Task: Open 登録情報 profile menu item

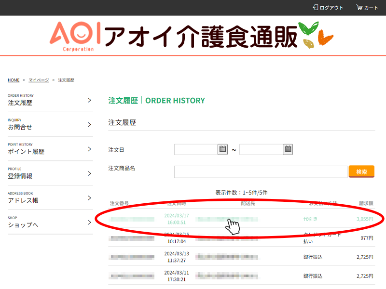Action: (20, 176)
